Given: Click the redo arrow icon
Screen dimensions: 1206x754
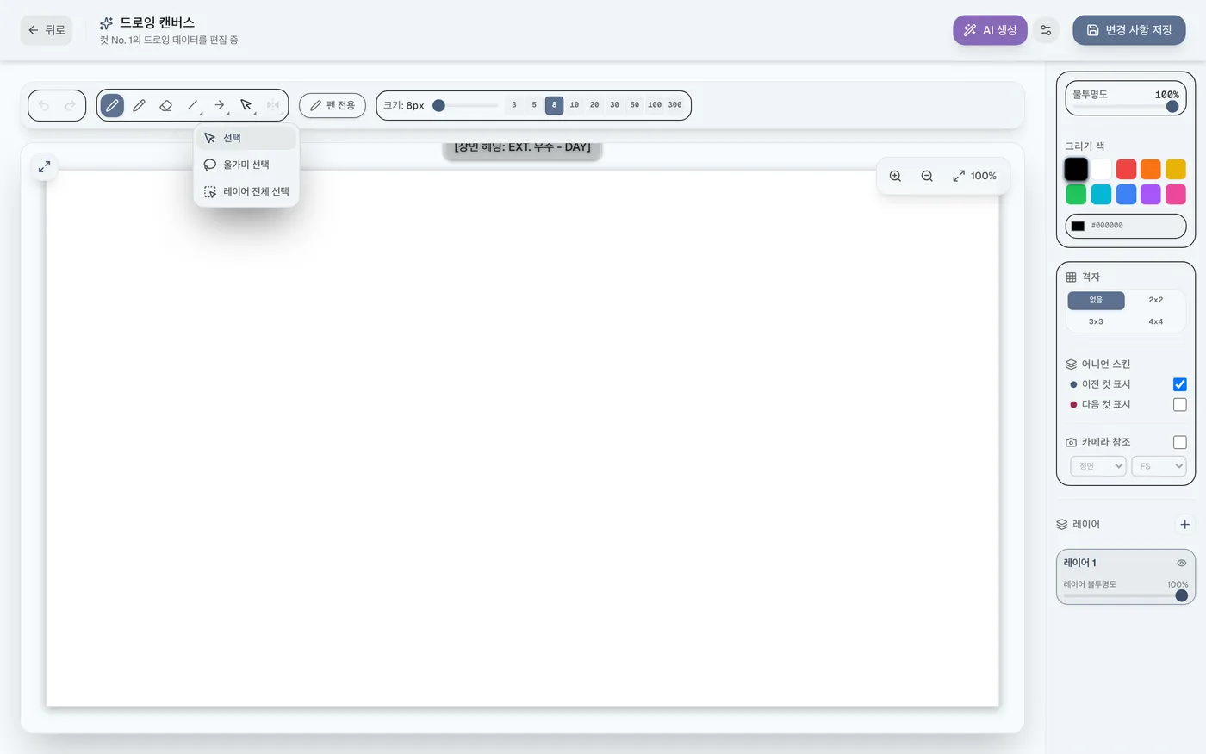Looking at the screenshot, I should point(71,105).
